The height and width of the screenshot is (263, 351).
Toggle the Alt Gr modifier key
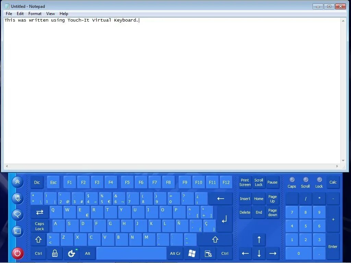175,253
